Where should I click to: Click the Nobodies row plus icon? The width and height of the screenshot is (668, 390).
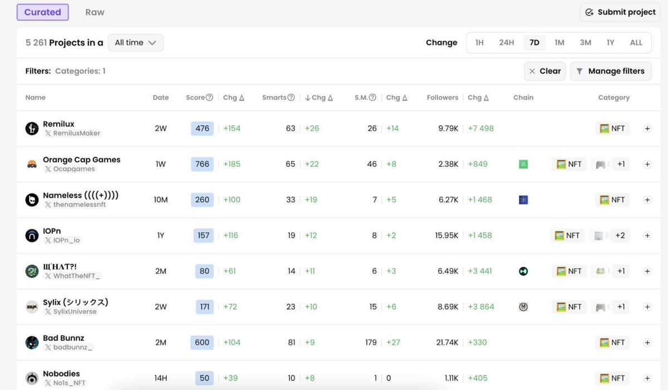pos(647,378)
